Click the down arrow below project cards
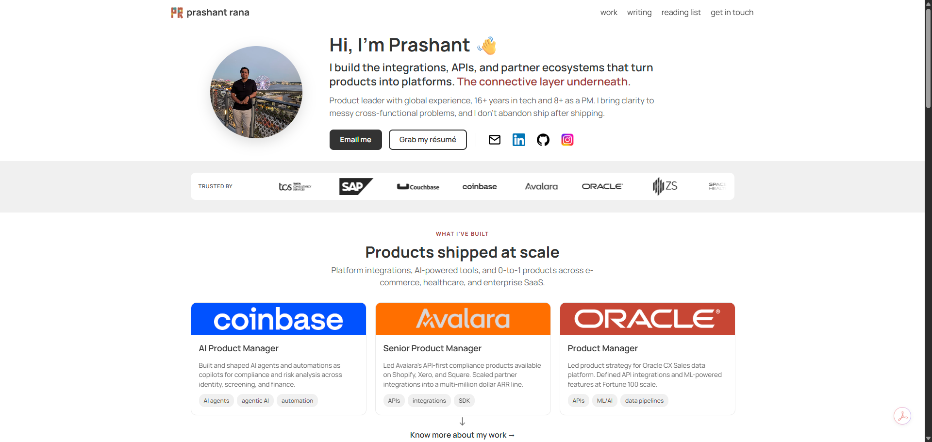Screen dimensions: 932x442 click(462, 421)
